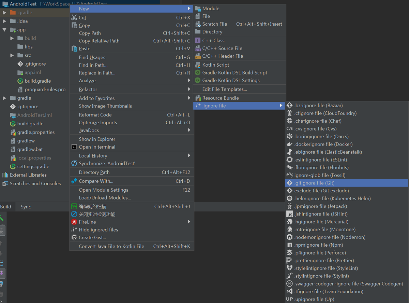Choose 编码规约扫描 menu entry
This screenshot has height=303, width=409.
tap(132, 206)
